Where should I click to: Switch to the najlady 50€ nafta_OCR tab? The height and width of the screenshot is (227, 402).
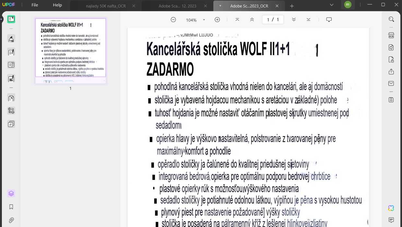(106, 6)
